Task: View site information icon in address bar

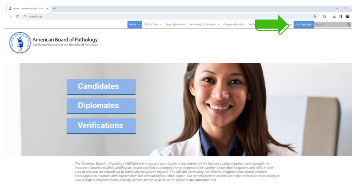Action: [25, 16]
